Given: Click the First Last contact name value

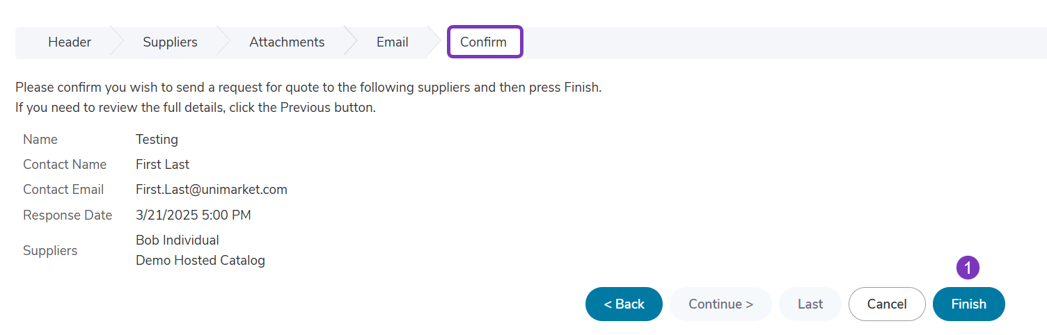Looking at the screenshot, I should (x=162, y=165).
